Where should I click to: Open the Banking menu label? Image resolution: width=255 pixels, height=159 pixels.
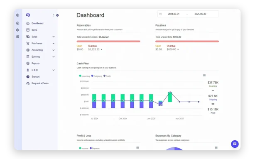pos(36,56)
